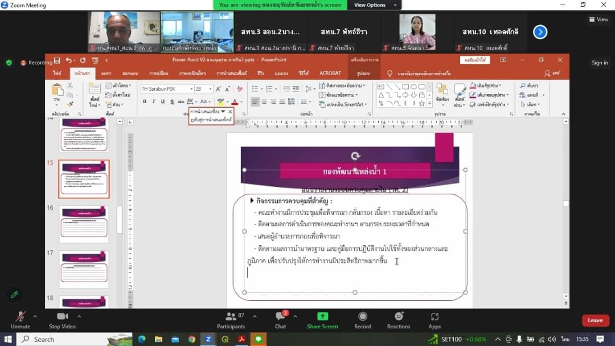The height and width of the screenshot is (346, 615).
Task: Open the File tab in PowerPoint
Action: tap(58, 74)
